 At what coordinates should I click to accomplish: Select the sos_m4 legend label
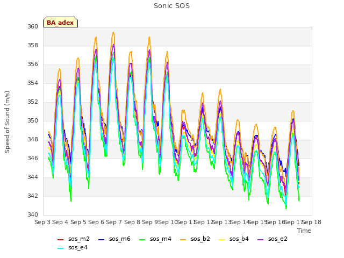161,239
